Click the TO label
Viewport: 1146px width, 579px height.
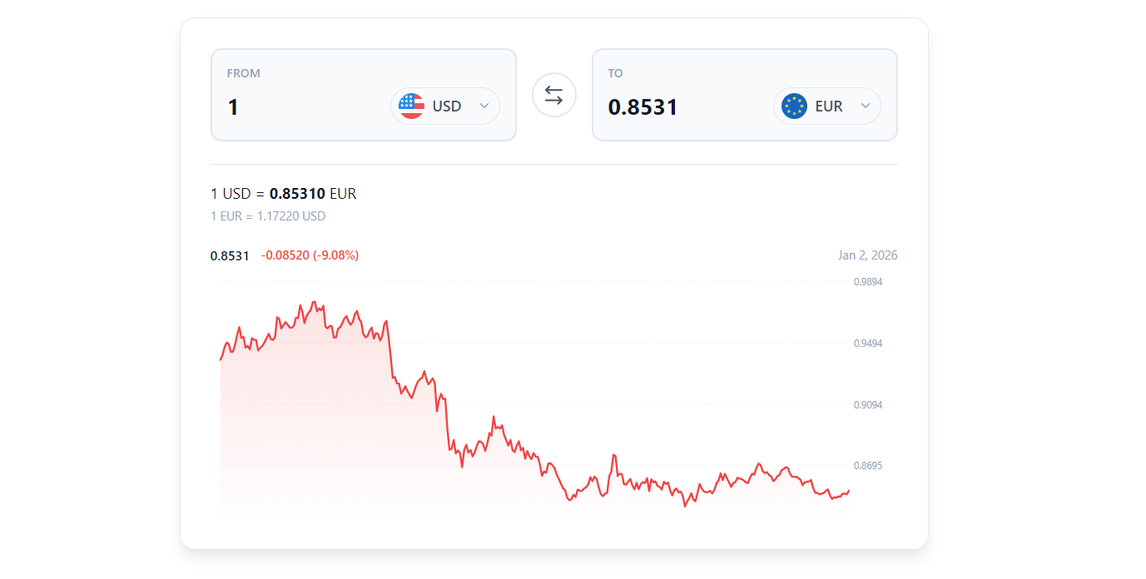[615, 73]
